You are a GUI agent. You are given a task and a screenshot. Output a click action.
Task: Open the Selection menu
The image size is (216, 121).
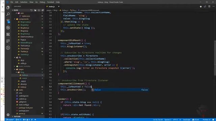coord(24,2)
